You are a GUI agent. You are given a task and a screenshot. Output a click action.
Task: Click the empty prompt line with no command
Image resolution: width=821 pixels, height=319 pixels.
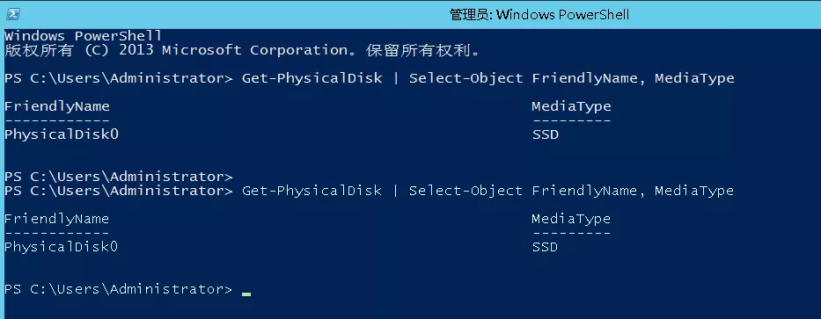tap(118, 177)
